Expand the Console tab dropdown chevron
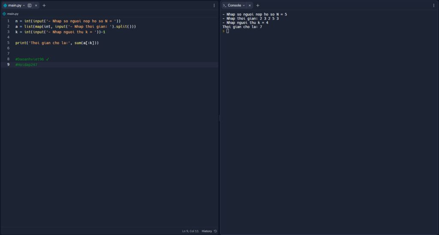Viewport: 439px width, 235px height. (244, 6)
